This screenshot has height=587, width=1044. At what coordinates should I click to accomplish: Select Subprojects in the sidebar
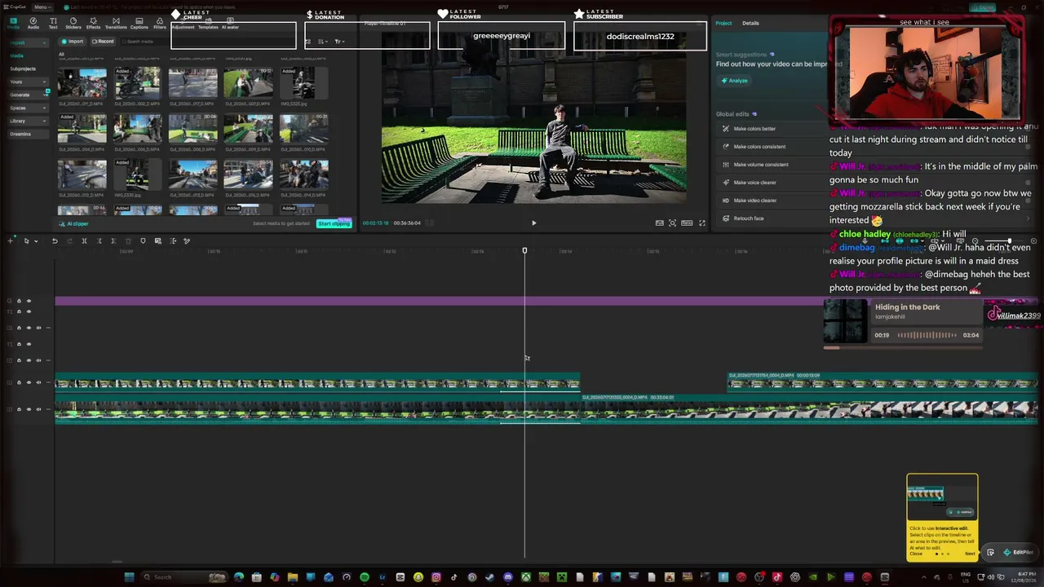tap(23, 68)
